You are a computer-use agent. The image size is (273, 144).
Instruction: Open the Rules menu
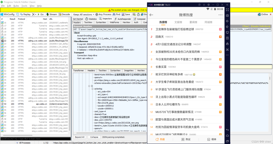coord(16,6)
